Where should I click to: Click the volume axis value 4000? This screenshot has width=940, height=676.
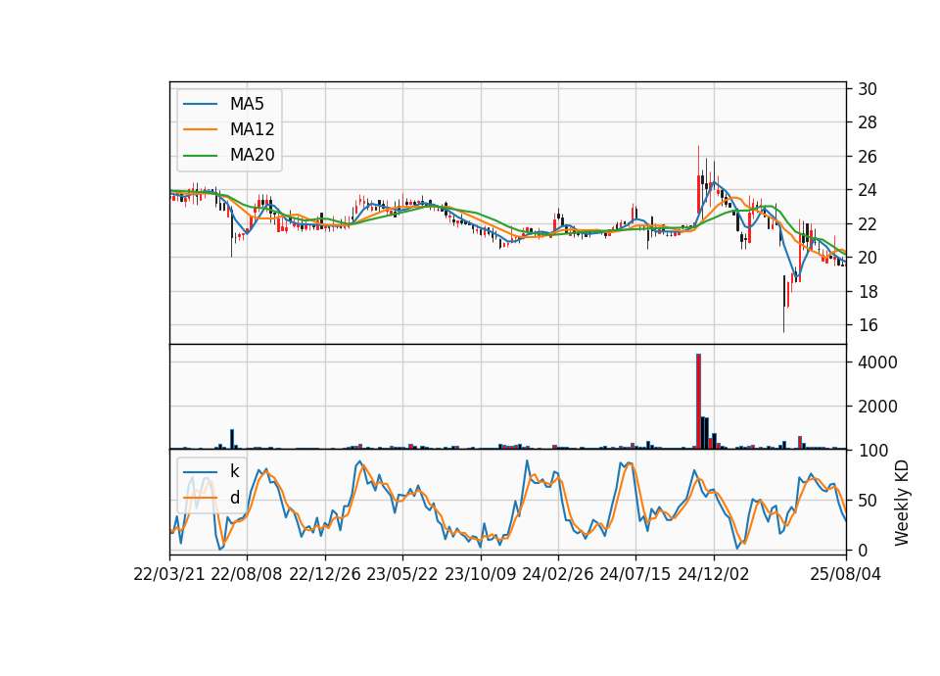[877, 362]
